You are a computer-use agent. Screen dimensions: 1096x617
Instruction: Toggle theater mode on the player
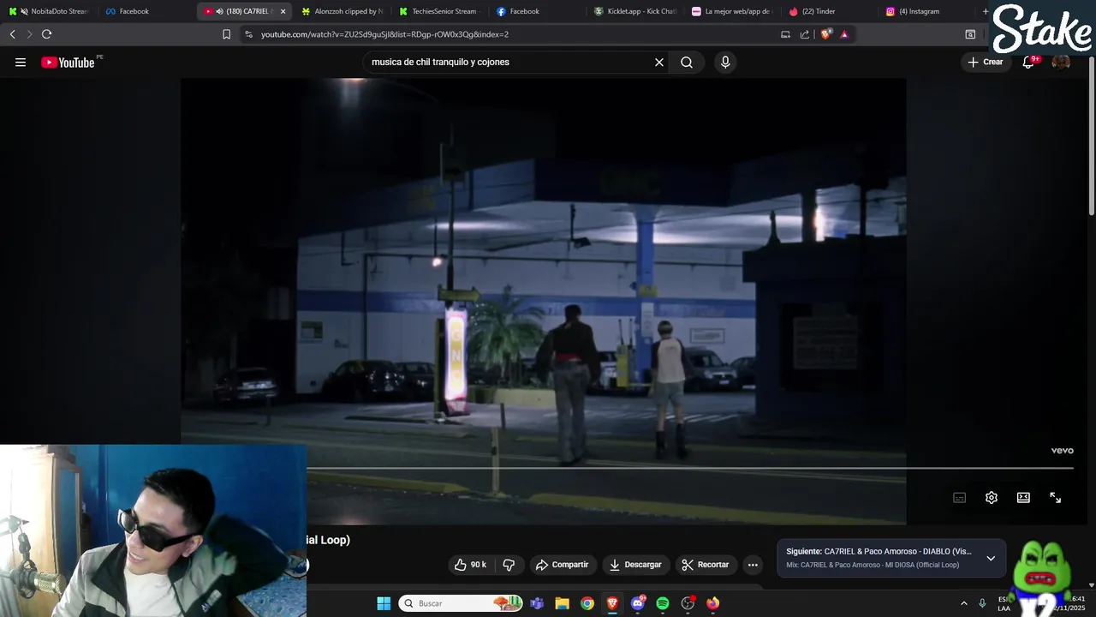coord(1023,498)
